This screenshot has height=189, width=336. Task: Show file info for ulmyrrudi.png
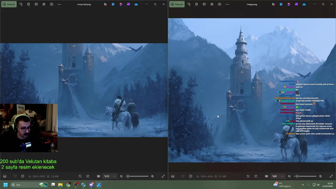pos(23,176)
